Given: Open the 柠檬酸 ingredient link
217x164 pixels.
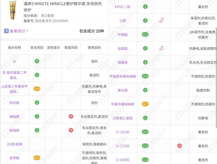Looking at the screenshot, I should click(x=123, y=35).
